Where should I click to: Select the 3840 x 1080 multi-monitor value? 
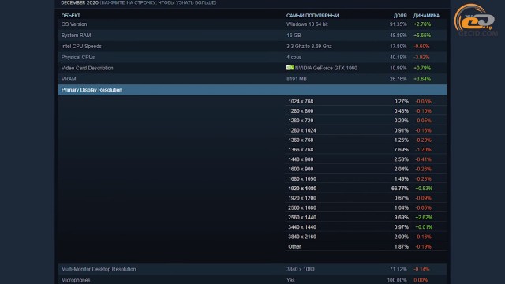[301, 269]
